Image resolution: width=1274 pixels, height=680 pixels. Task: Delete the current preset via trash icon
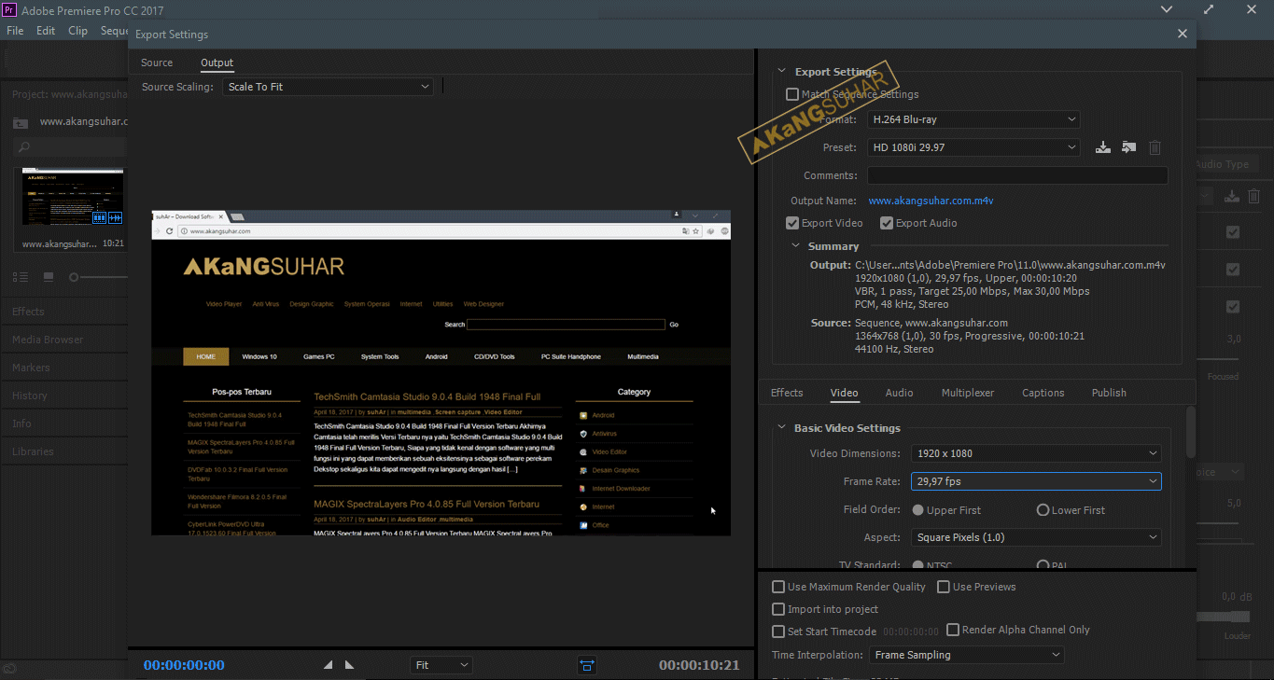tap(1155, 147)
